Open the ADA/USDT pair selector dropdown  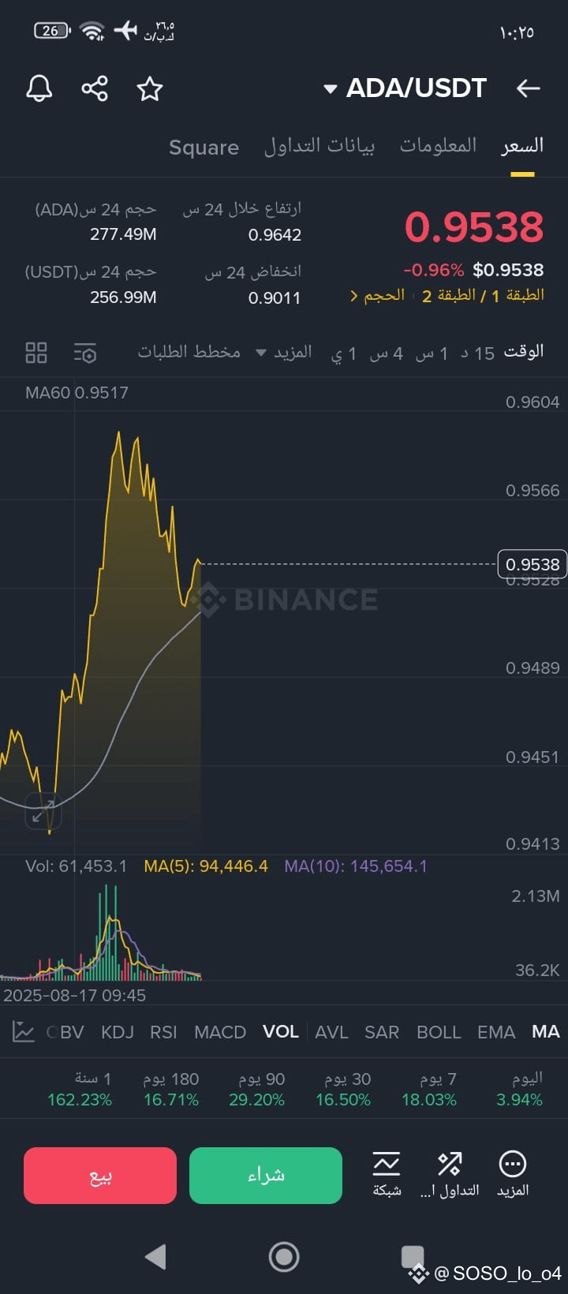tap(405, 88)
